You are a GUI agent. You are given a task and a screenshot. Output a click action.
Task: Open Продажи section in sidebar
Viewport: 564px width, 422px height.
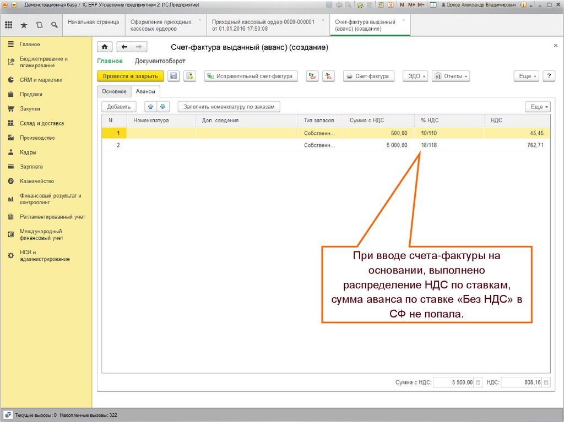pos(31,94)
